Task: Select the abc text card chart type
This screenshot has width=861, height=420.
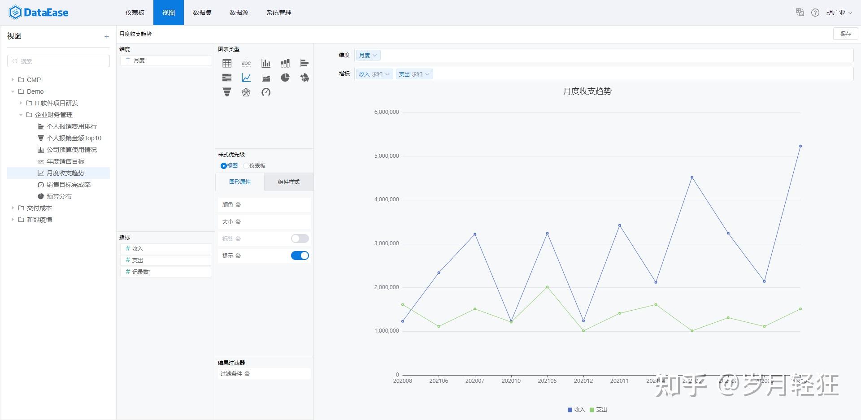Action: (246, 63)
